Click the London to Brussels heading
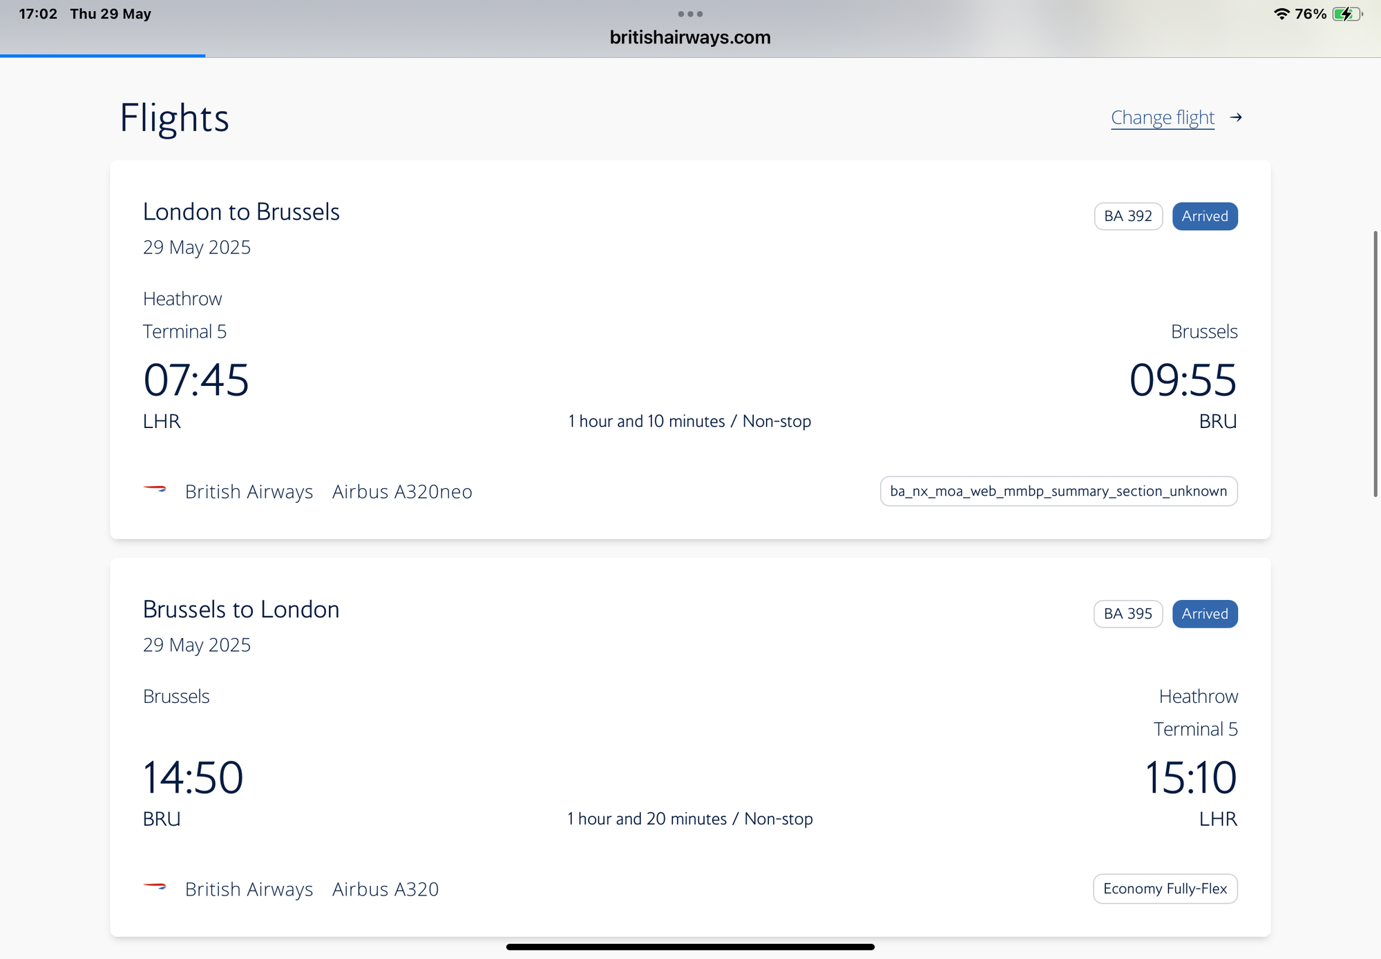The height and width of the screenshot is (959, 1381). click(x=241, y=212)
